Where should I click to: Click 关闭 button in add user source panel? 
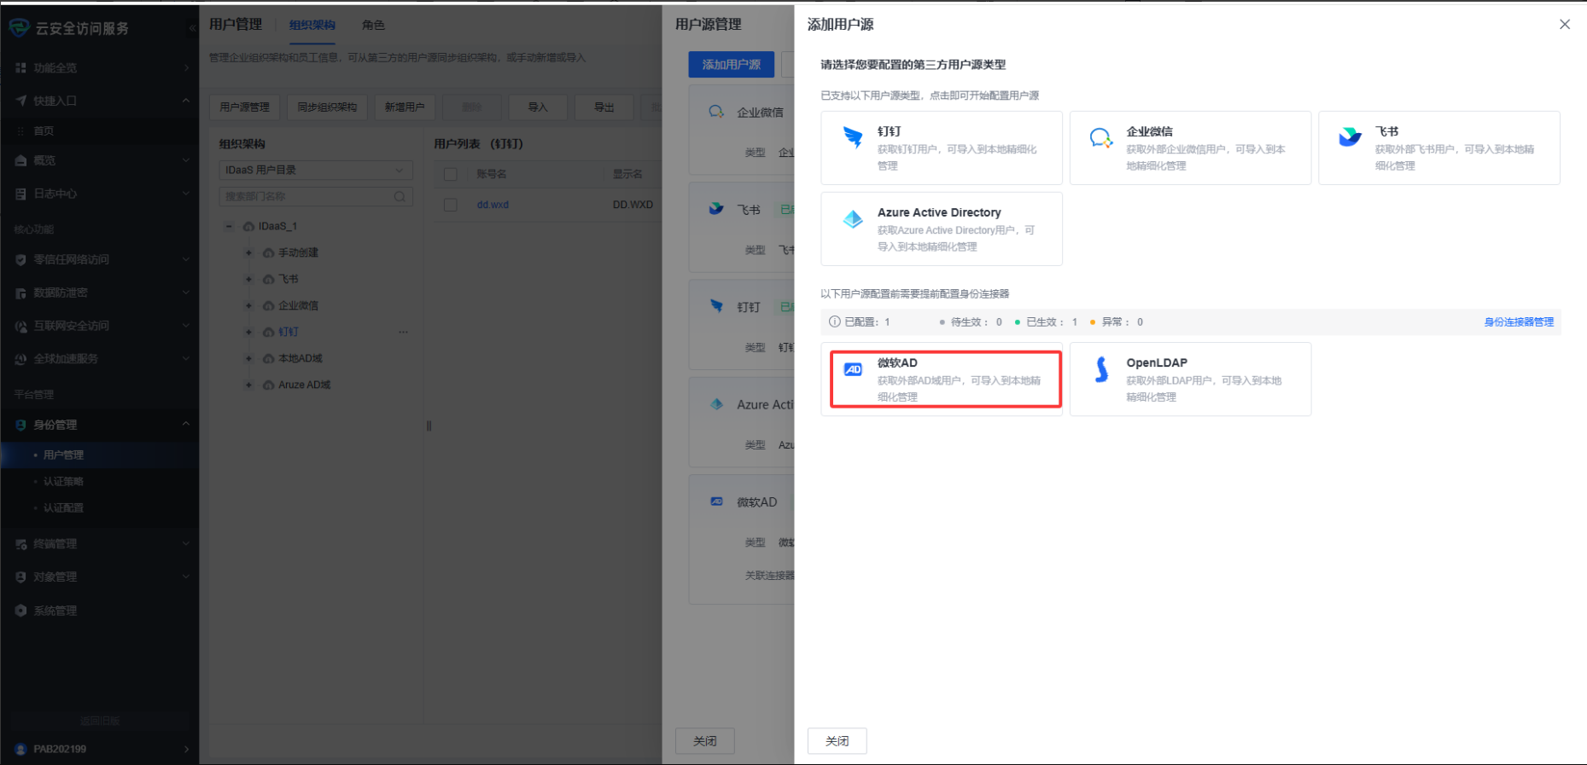tap(837, 741)
